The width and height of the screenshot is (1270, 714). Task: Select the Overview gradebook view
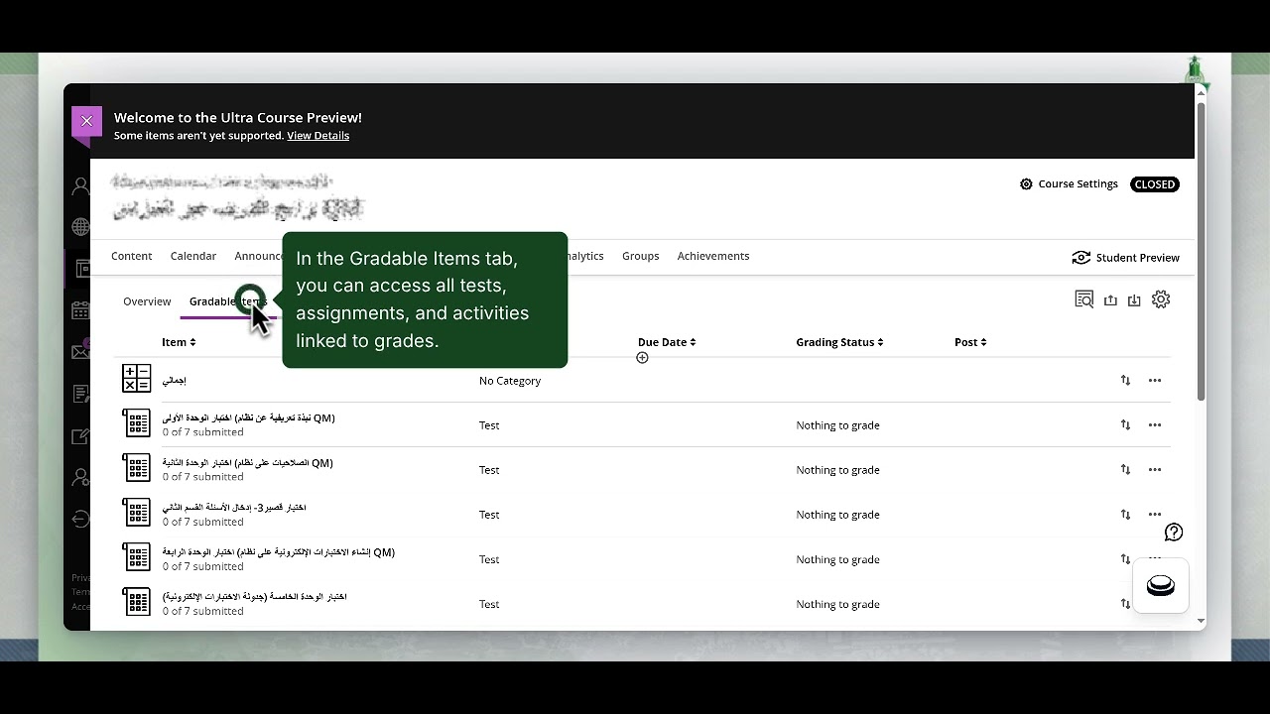[147, 301]
